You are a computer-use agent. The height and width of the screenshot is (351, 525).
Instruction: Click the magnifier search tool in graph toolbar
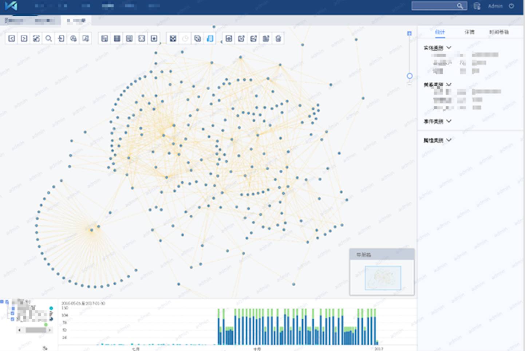click(x=48, y=38)
